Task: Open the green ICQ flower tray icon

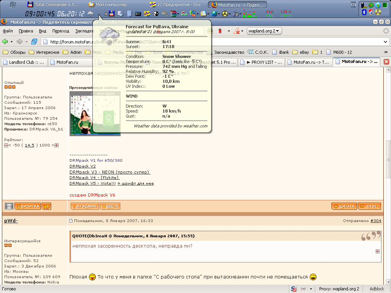Action: [371, 5]
